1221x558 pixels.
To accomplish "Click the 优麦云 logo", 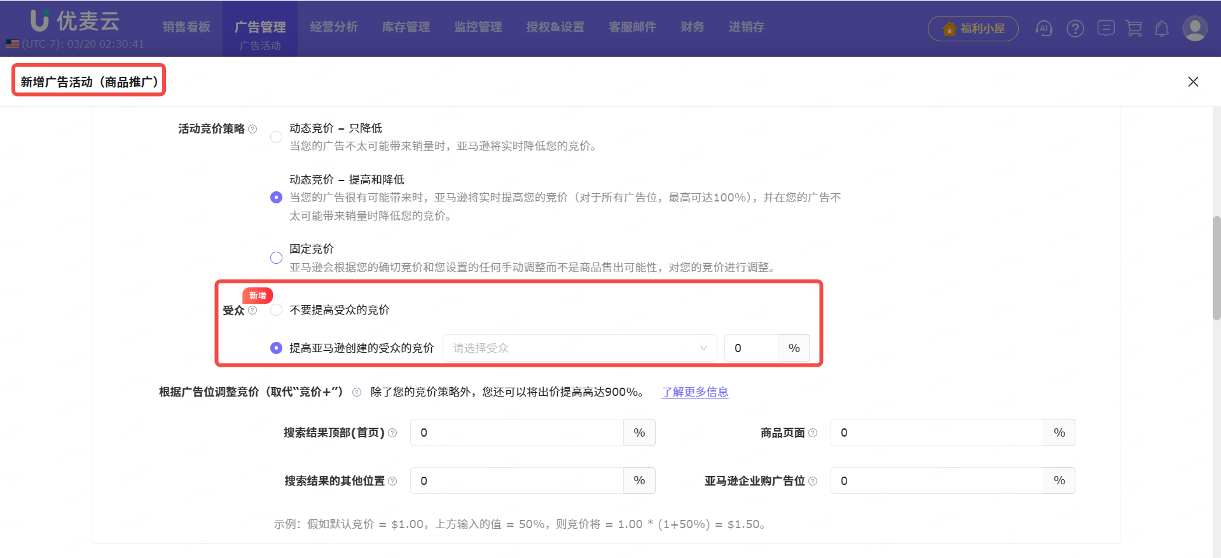I will (75, 21).
